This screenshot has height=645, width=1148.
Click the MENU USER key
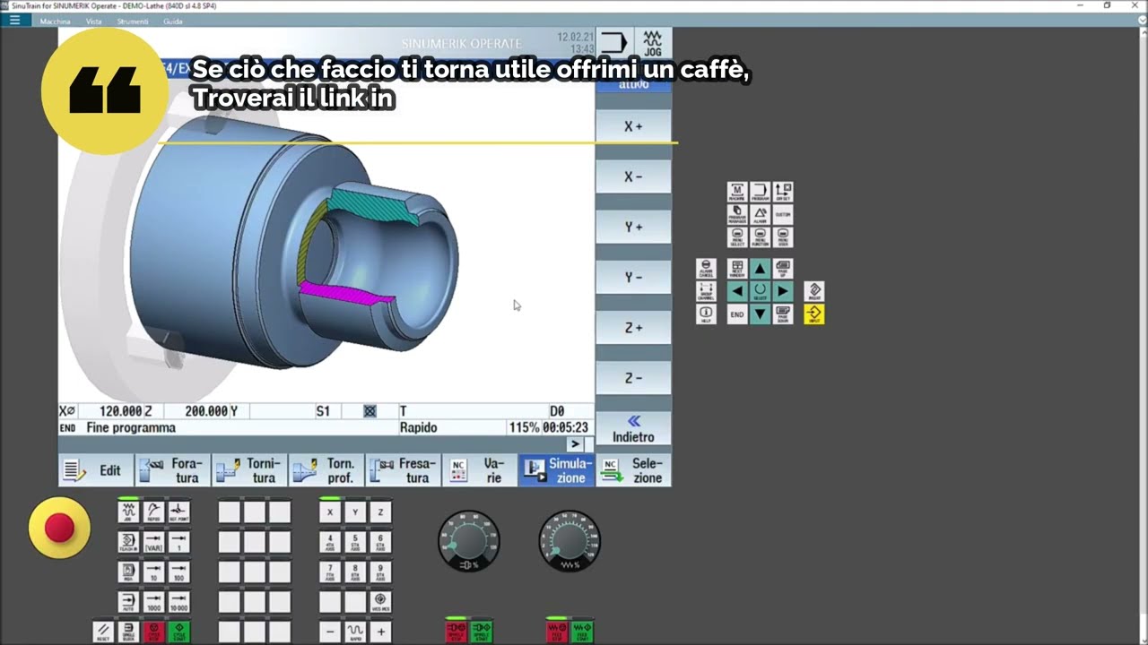[x=782, y=237]
